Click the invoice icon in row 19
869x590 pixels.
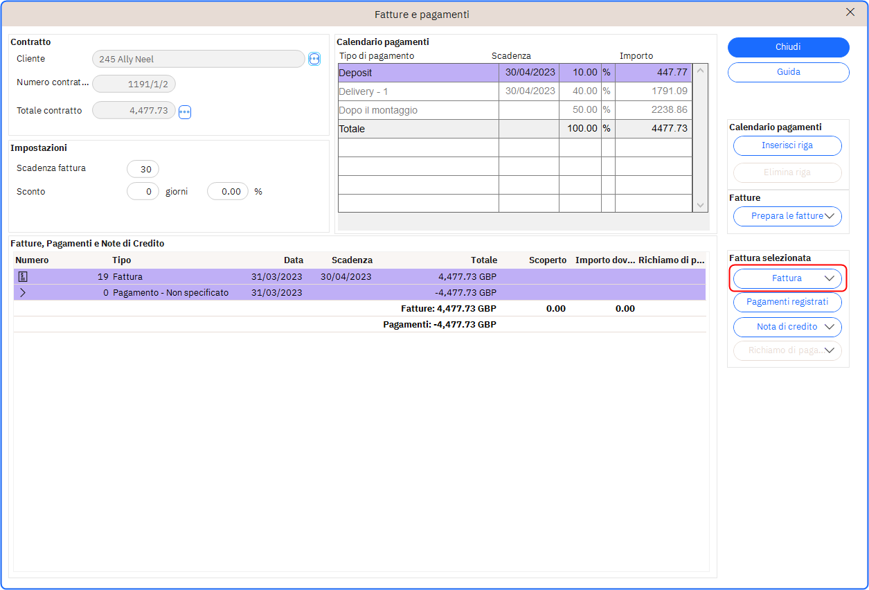[23, 277]
